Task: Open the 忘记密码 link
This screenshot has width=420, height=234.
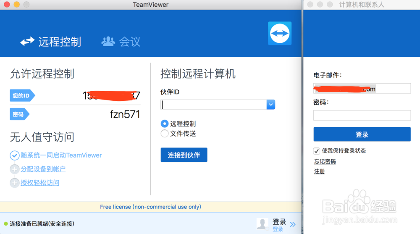Action: (325, 161)
